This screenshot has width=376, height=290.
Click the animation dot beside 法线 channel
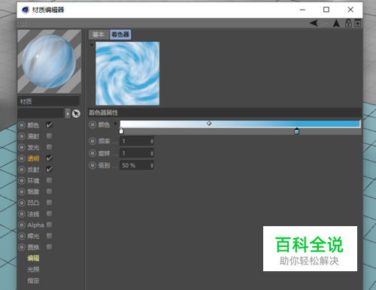pos(22,214)
